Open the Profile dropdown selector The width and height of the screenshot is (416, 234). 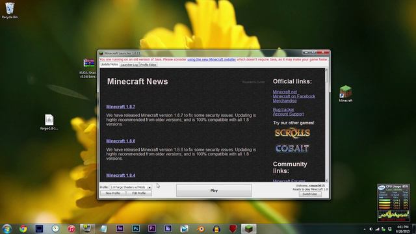[x=131, y=187]
